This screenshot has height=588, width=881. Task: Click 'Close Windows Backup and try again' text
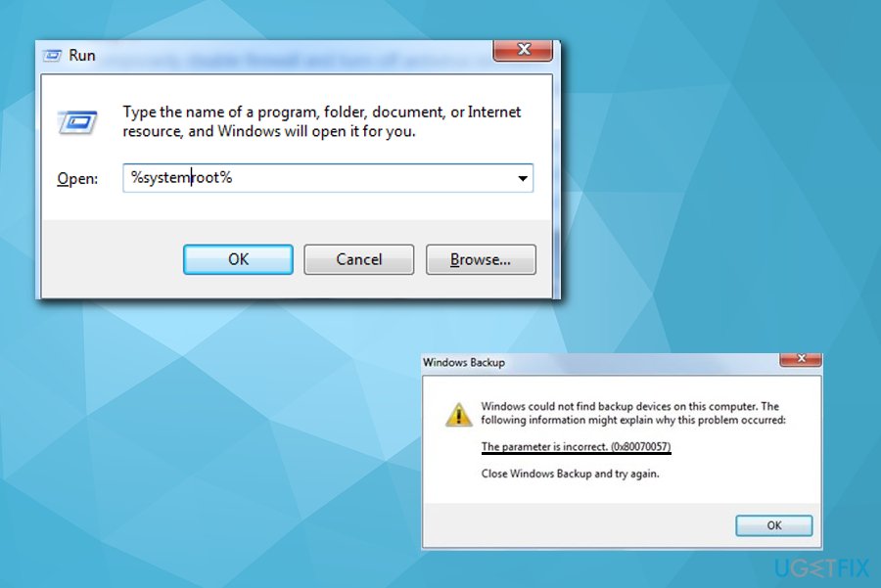point(570,474)
